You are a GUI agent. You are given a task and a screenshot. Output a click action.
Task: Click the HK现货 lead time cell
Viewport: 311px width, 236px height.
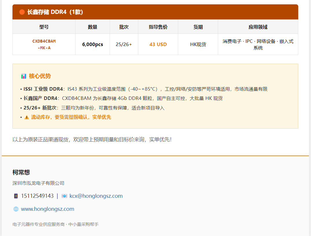[x=198, y=45]
